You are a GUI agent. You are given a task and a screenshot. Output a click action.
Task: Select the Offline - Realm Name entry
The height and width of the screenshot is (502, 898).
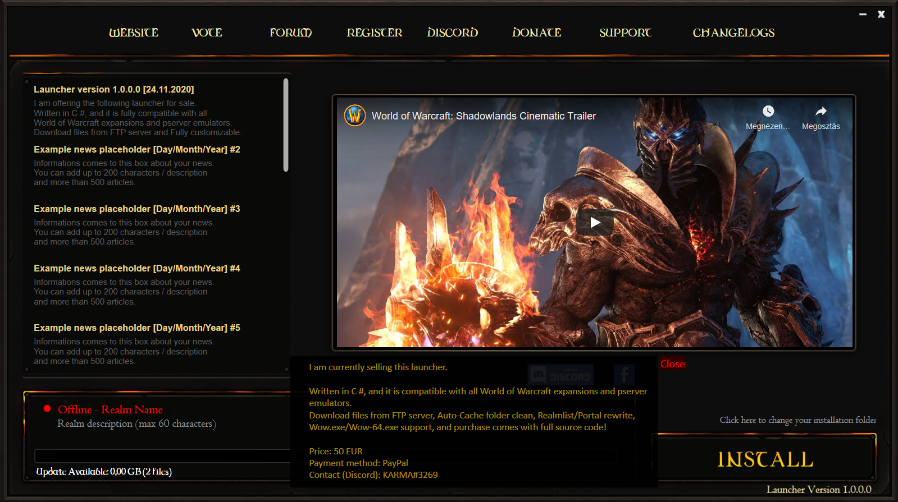[110, 409]
